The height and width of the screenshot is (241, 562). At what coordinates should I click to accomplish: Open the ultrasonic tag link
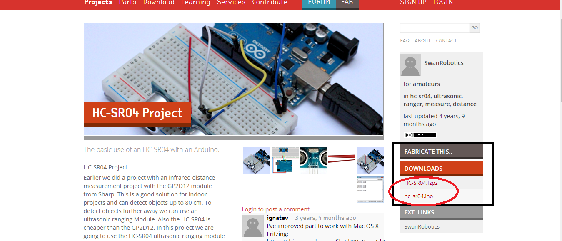pyautogui.click(x=447, y=96)
